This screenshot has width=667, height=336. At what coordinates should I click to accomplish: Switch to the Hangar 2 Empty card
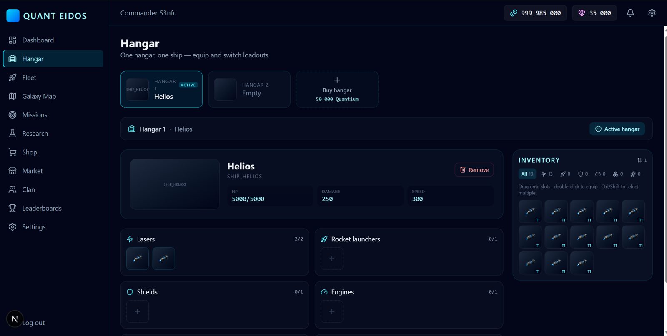pyautogui.click(x=249, y=90)
